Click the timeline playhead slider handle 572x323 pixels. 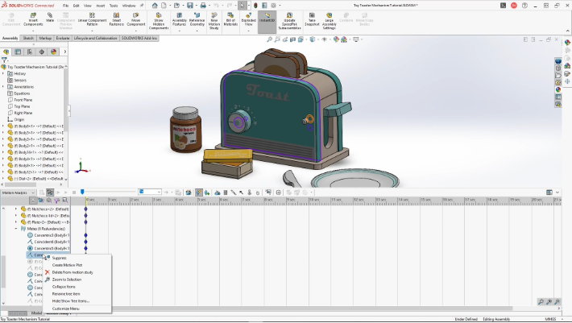[x=82, y=193]
